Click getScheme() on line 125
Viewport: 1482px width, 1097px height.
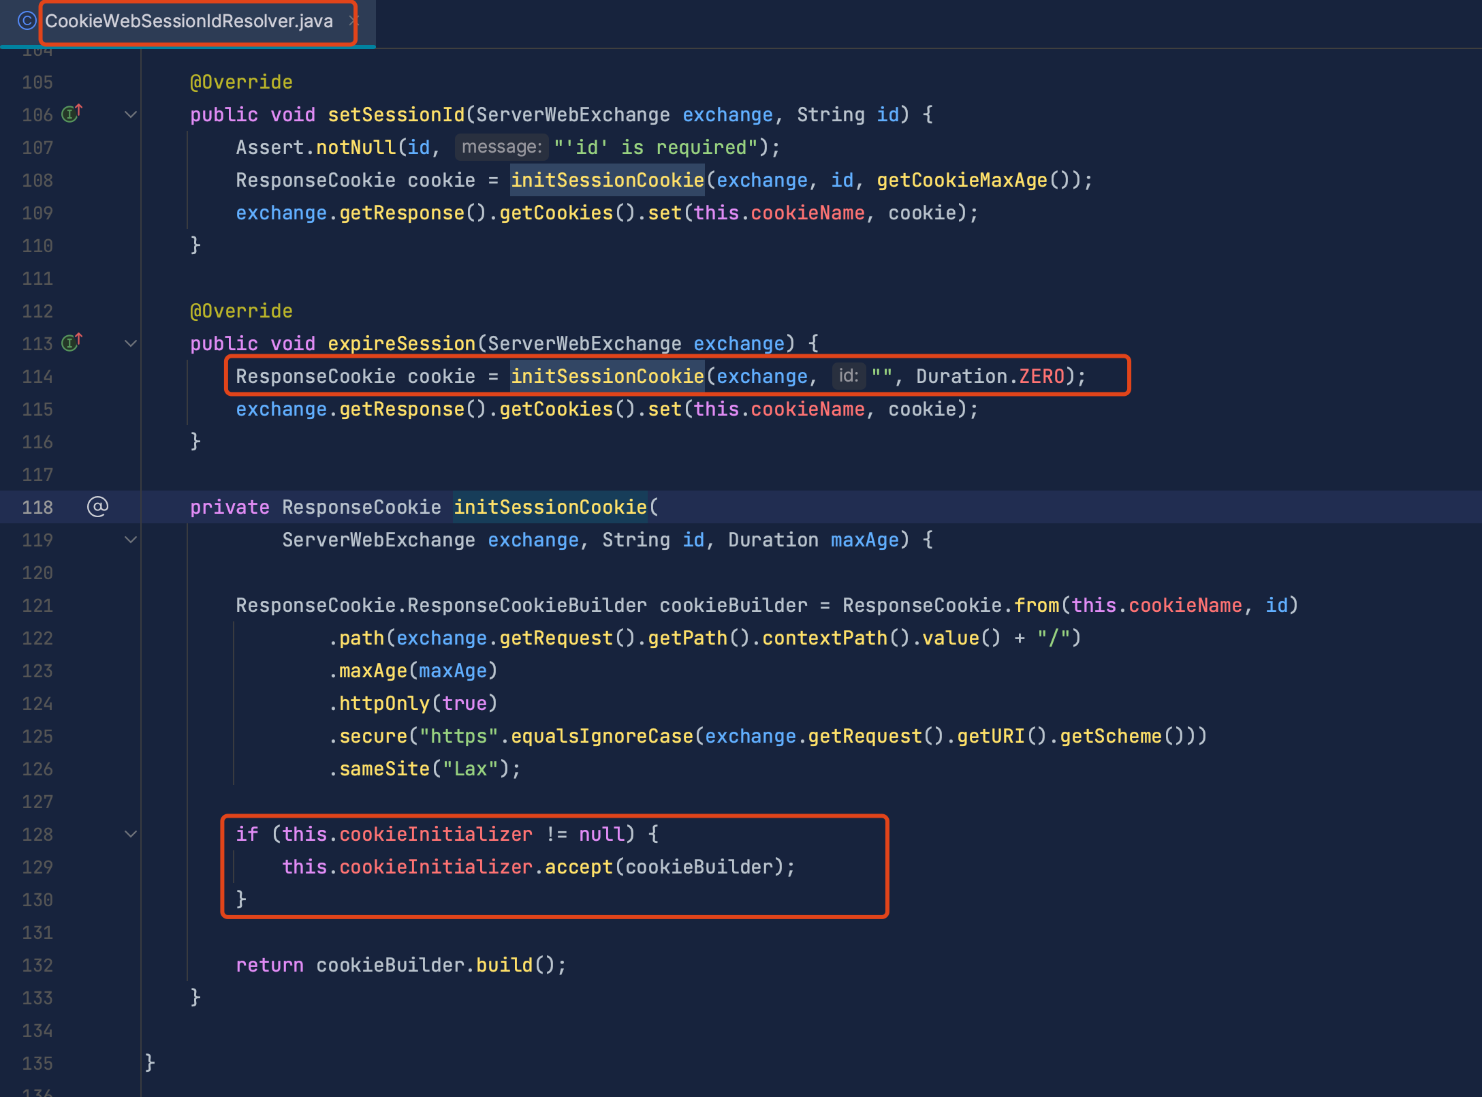point(1122,736)
